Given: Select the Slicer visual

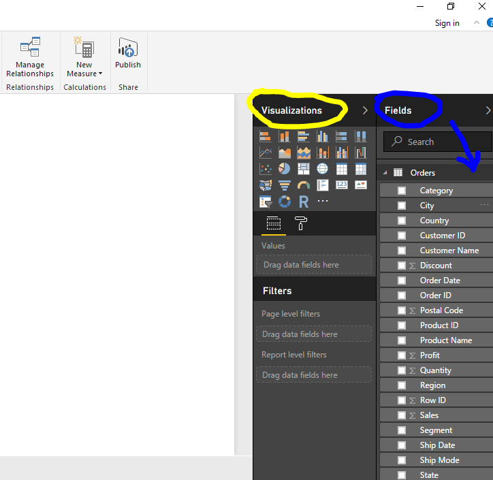Looking at the screenshot, I should (266, 202).
